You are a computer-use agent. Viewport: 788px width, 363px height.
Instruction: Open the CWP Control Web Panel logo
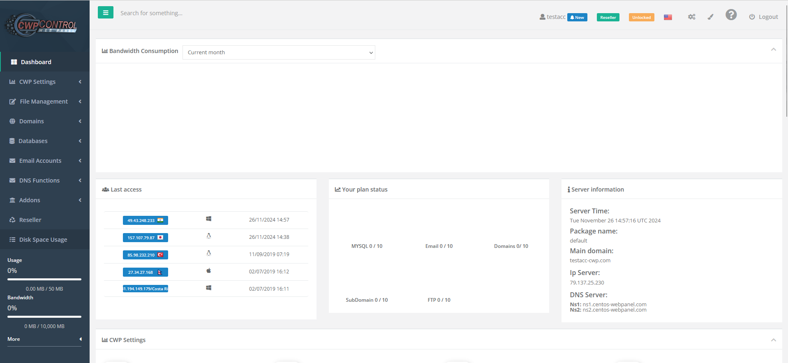[x=41, y=25]
